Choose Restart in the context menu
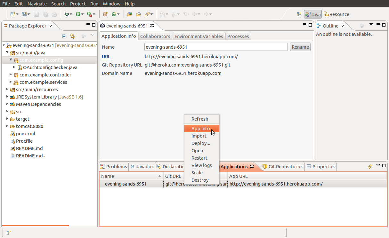The width and height of the screenshot is (389, 238). [x=202, y=158]
